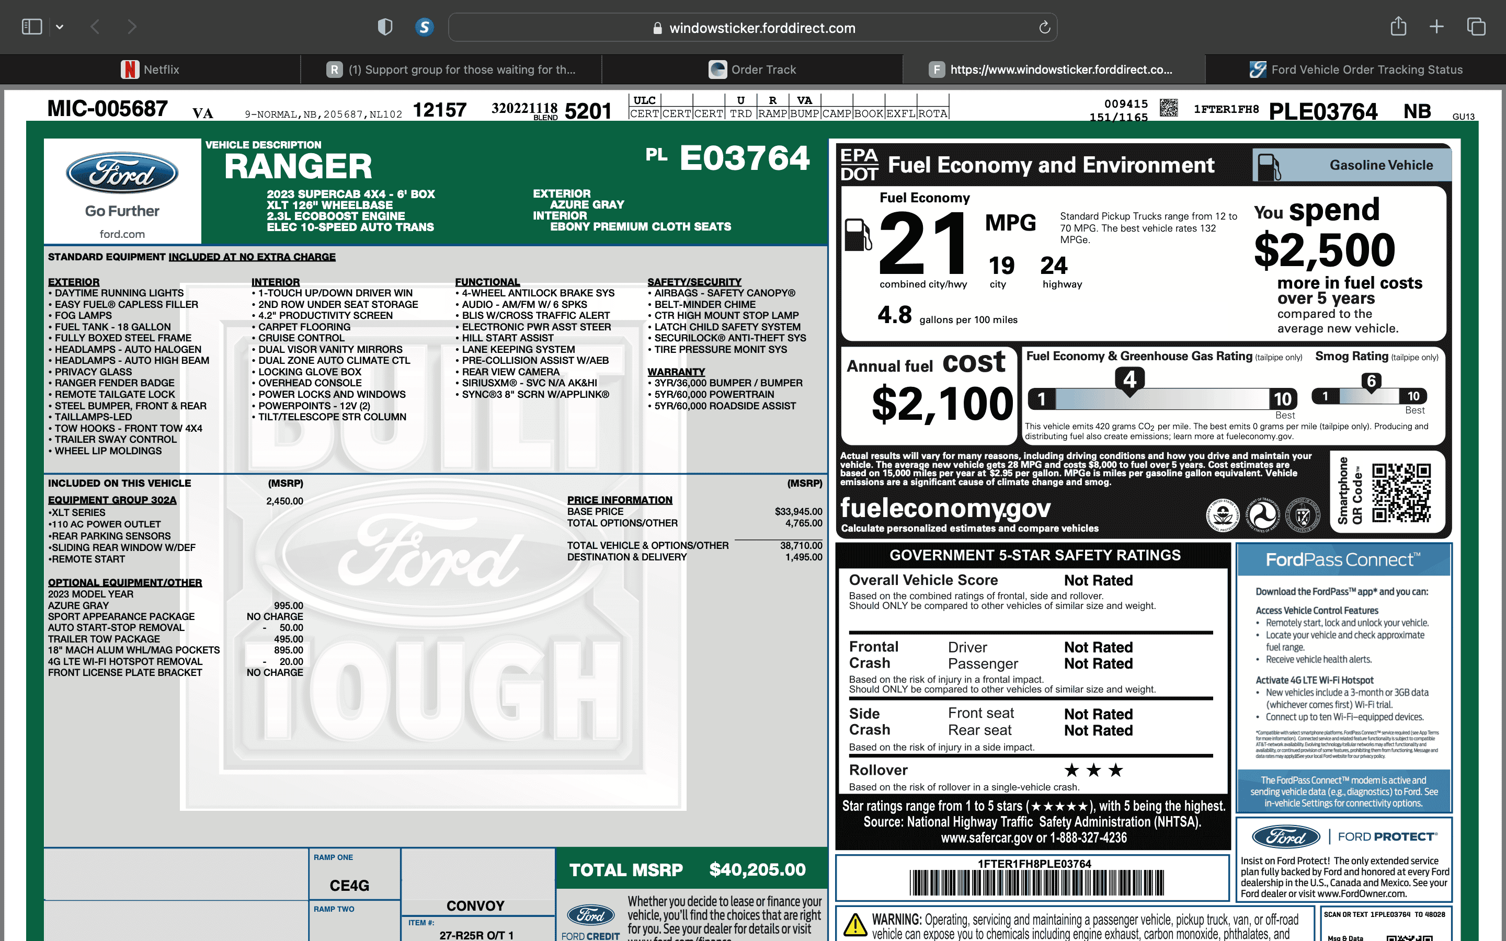Click the small QR code in top header
The width and height of the screenshot is (1506, 941).
pos(1169,108)
